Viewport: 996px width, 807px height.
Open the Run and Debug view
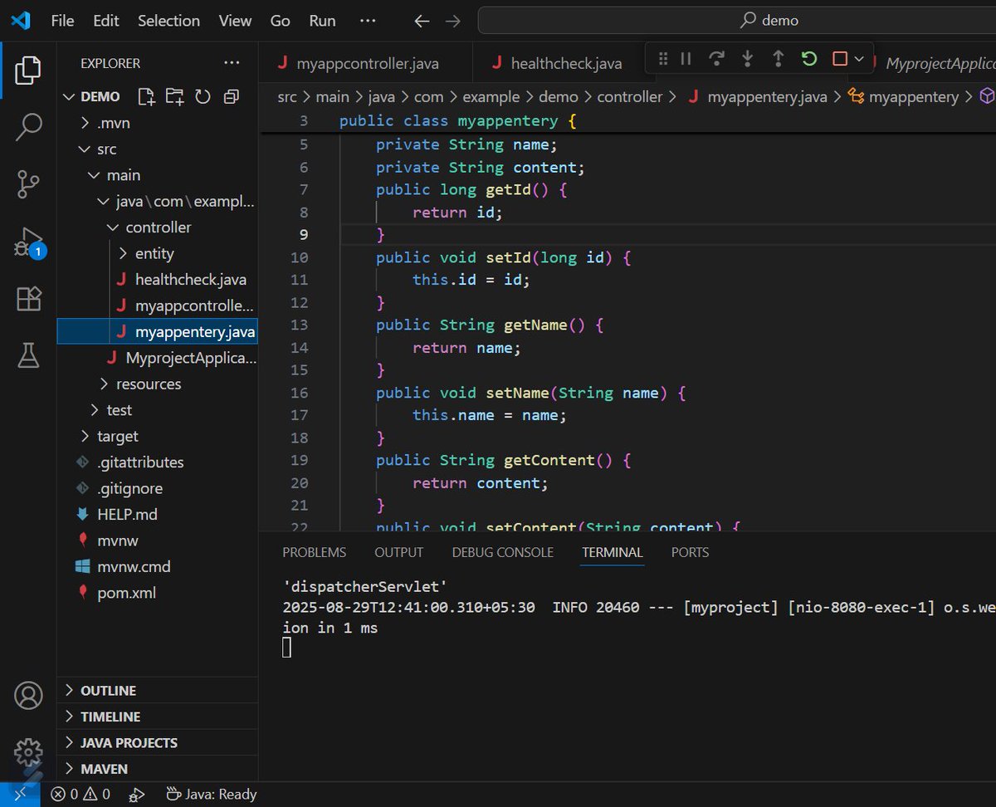point(28,242)
